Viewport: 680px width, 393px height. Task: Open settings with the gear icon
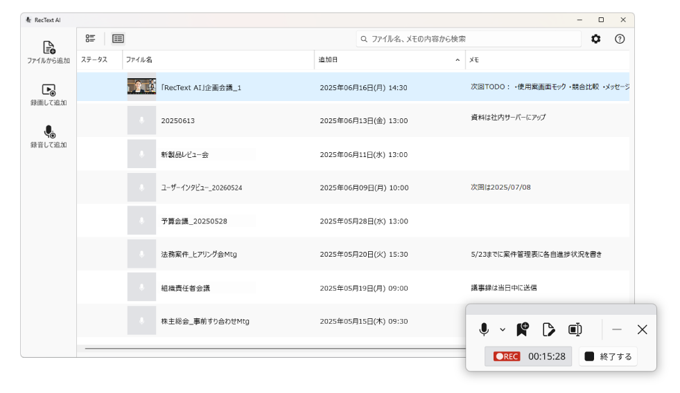[x=595, y=39]
